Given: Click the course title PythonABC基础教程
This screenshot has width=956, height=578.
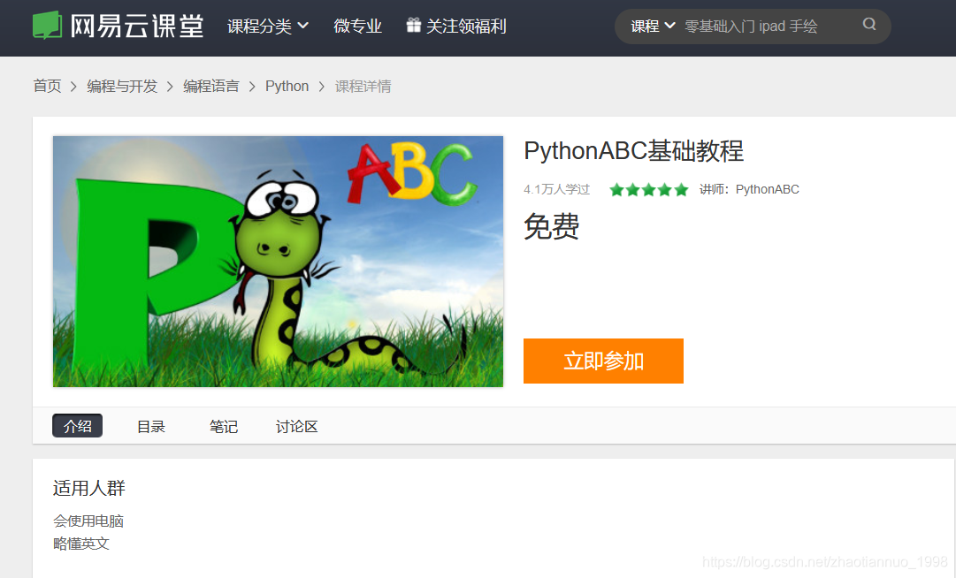Looking at the screenshot, I should [633, 150].
